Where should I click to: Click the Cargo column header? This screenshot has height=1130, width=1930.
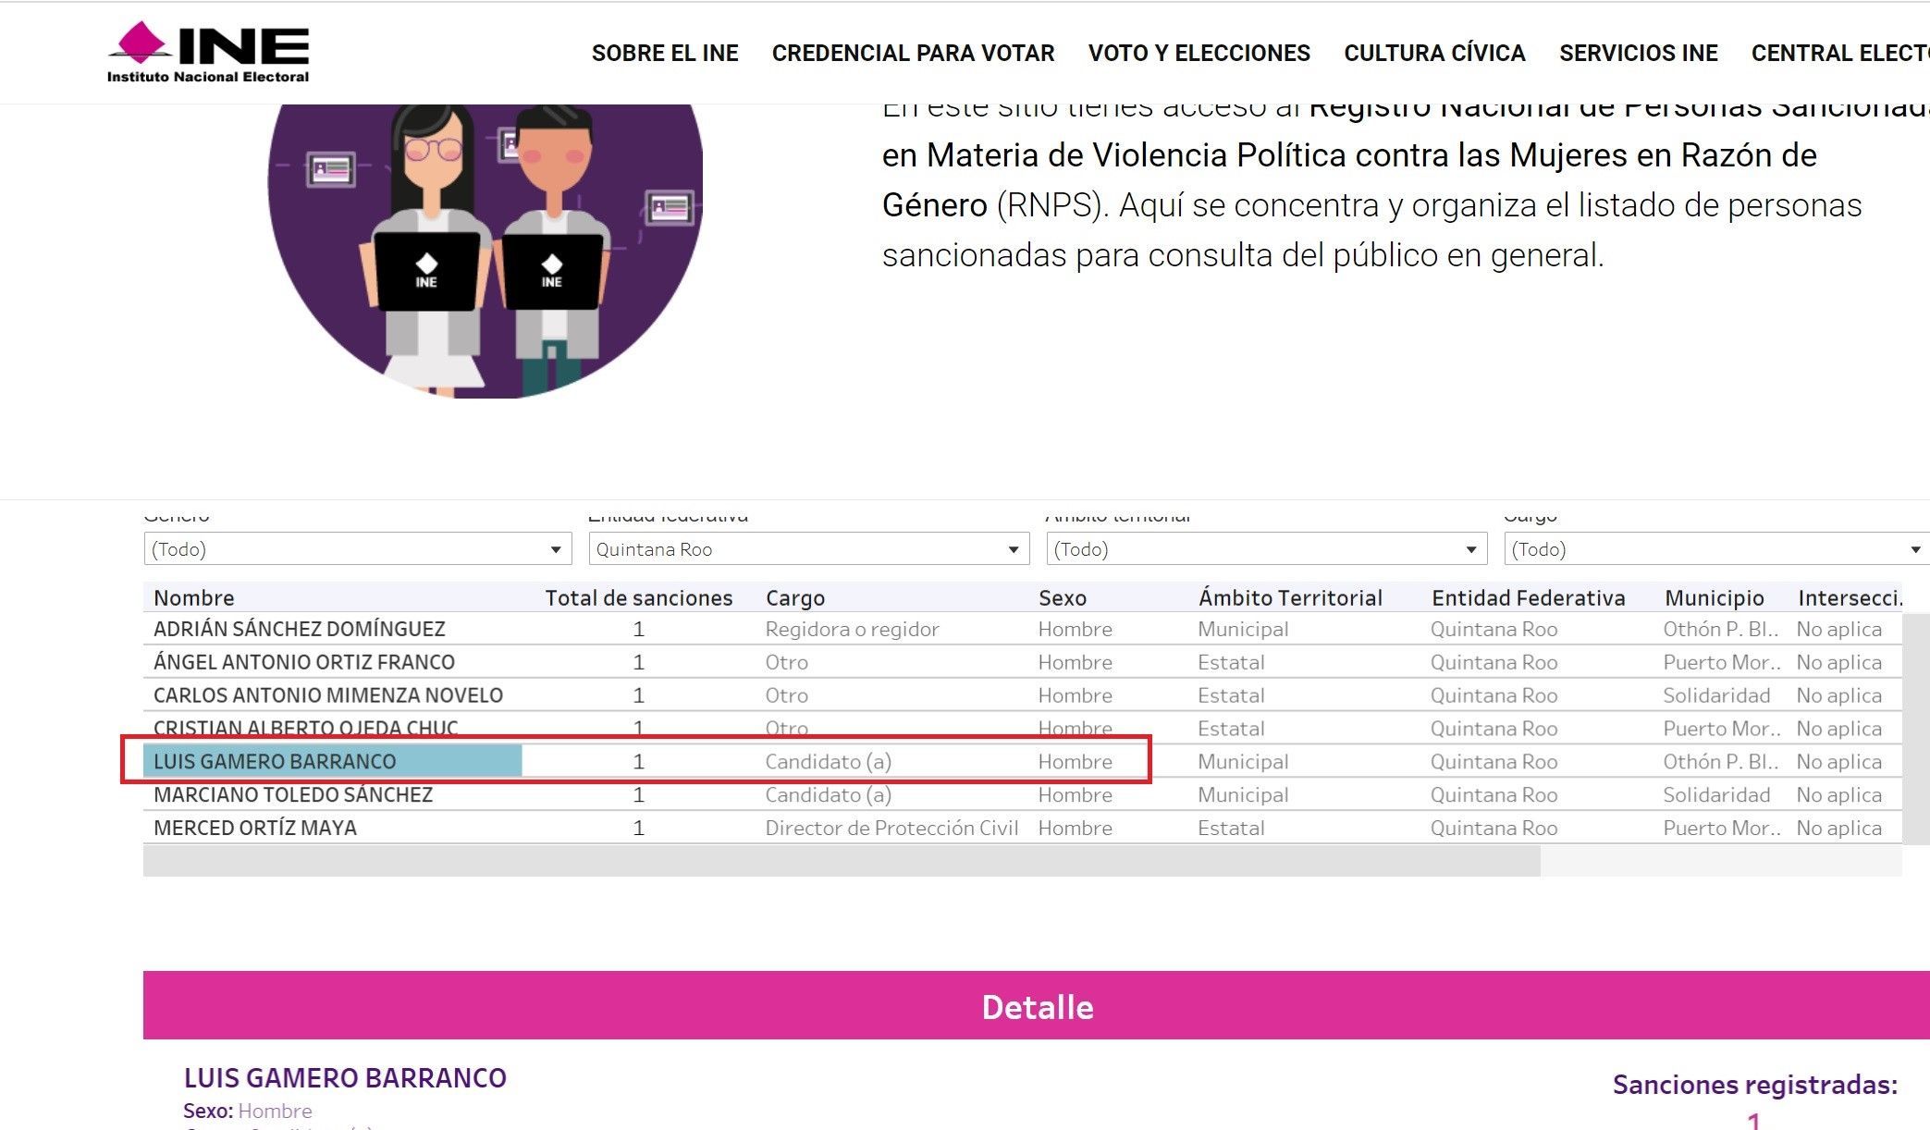[x=795, y=597]
